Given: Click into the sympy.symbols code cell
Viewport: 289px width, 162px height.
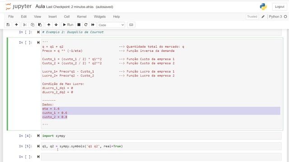Looking at the screenshot, I should click(161, 146).
